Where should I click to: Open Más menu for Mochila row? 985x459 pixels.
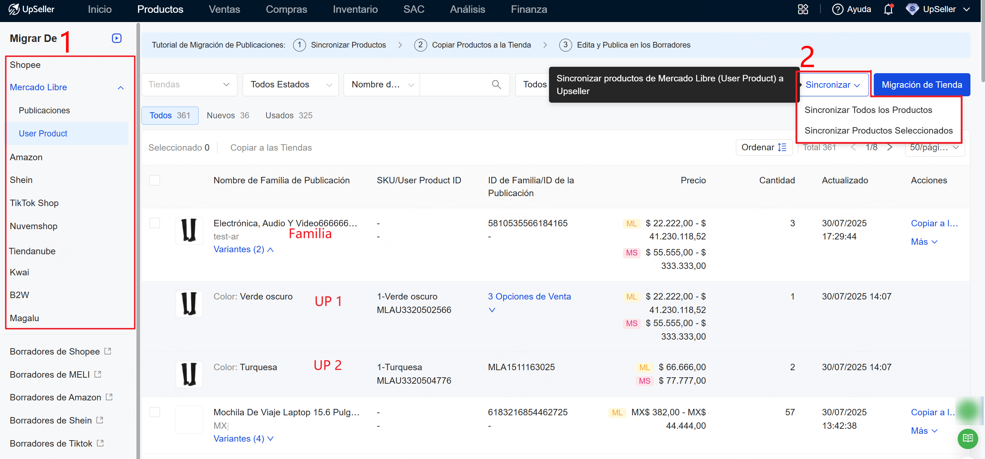pos(924,431)
